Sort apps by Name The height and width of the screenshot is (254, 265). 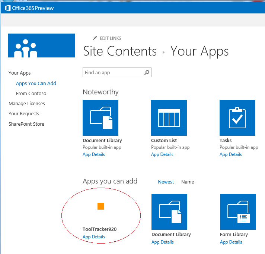188,182
